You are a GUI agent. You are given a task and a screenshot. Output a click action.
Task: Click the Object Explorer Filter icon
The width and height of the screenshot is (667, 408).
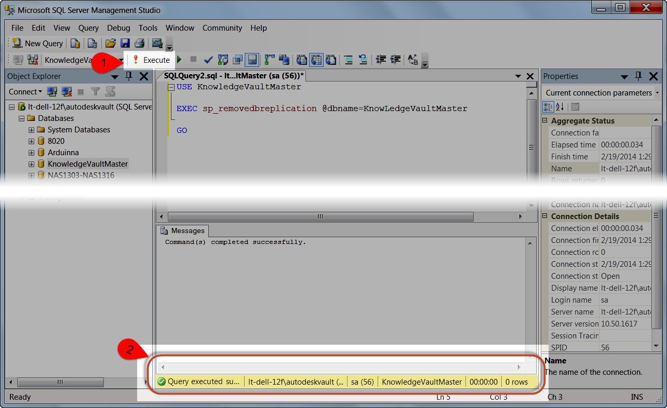96,92
